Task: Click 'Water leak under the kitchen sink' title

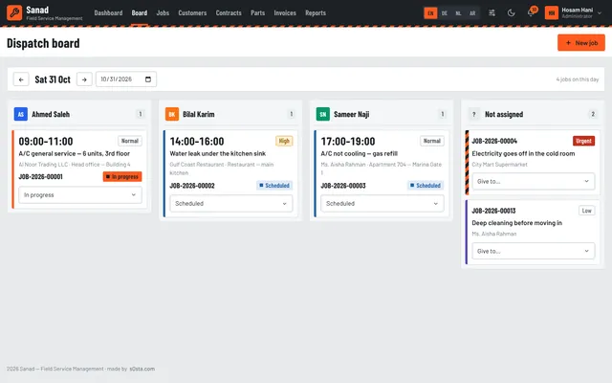Action: pos(218,153)
